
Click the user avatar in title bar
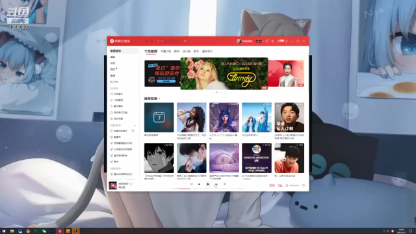point(239,41)
